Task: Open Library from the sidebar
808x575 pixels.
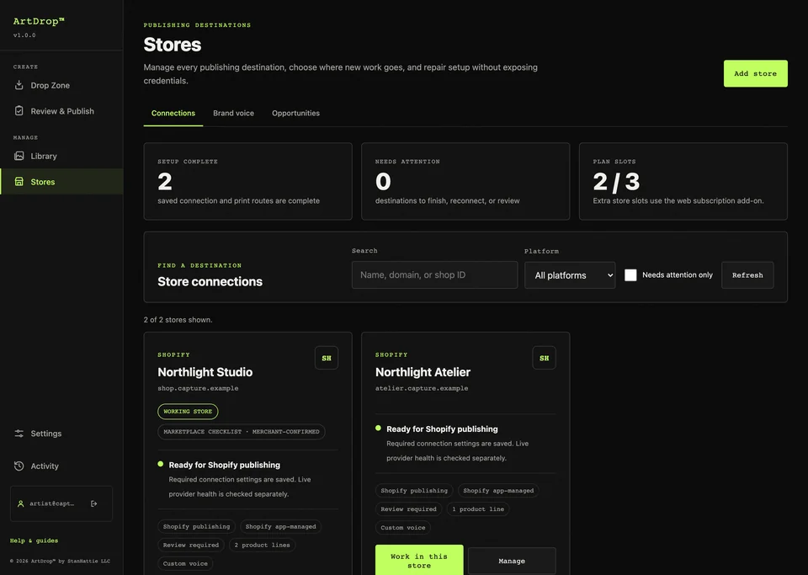Action: [61, 156]
